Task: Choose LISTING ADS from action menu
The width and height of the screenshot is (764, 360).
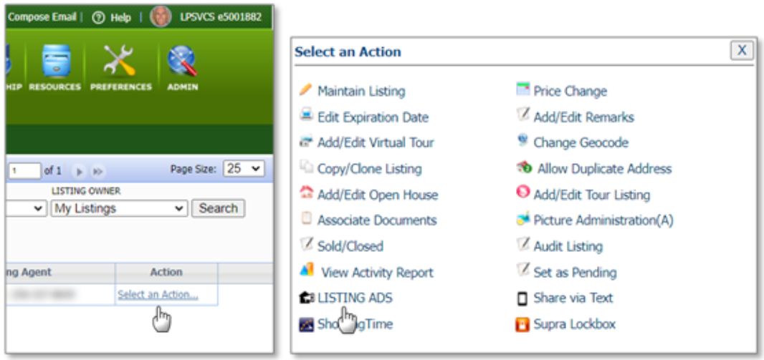Action: point(355,298)
